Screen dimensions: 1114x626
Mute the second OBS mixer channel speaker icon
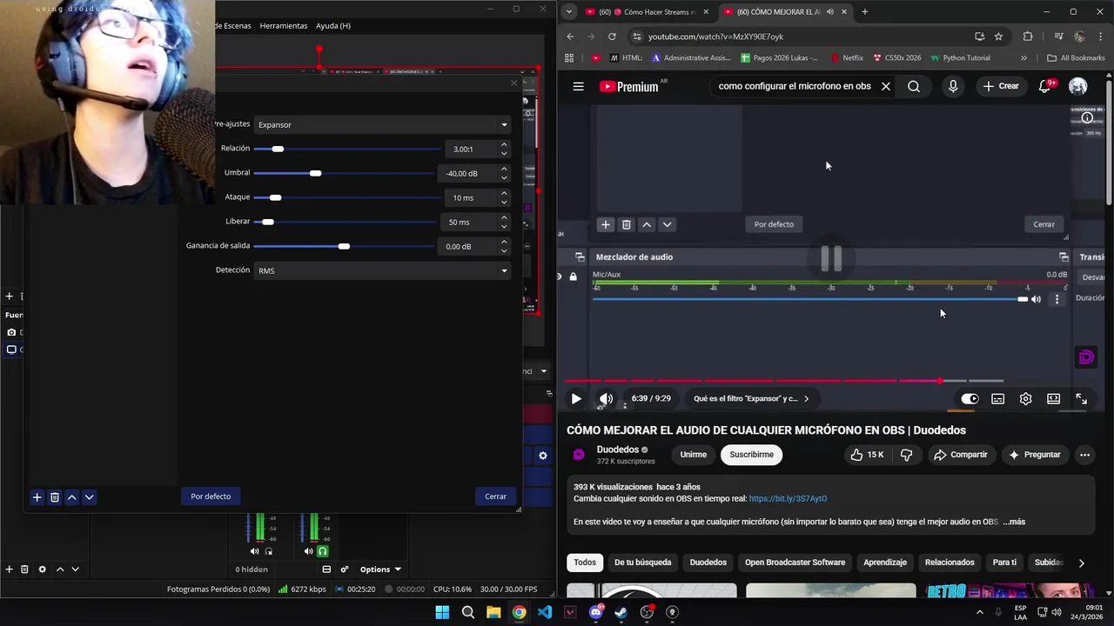click(x=308, y=551)
